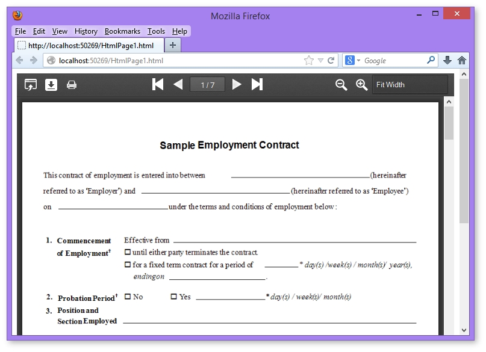Open the Bookmarks menu
Image resolution: width=486 pixels, height=352 pixels.
coord(122,31)
